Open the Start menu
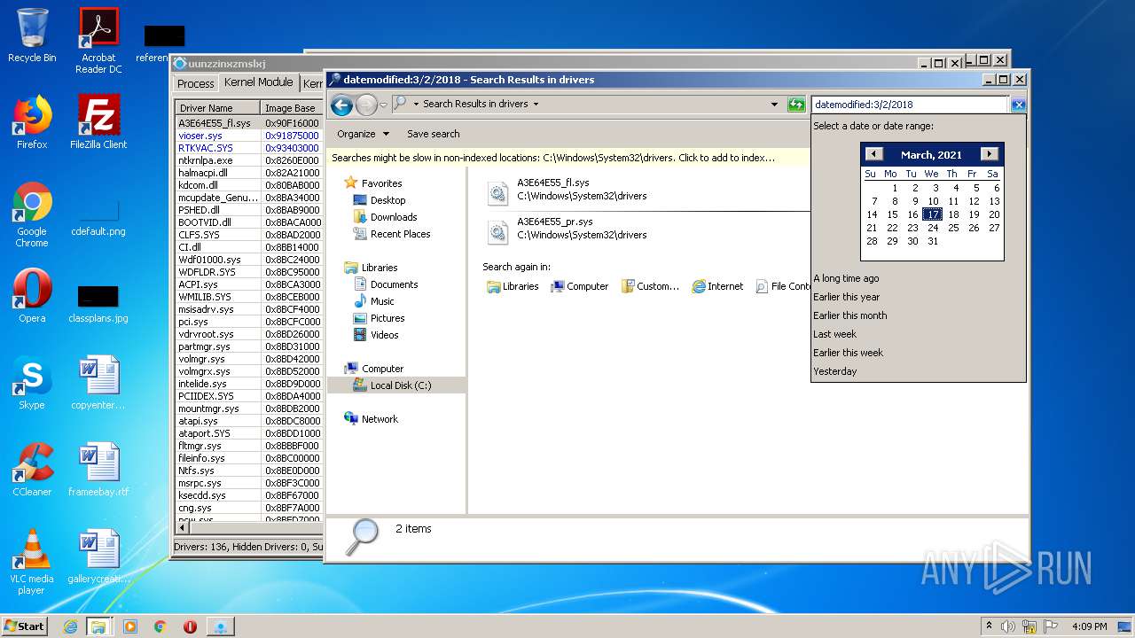Screen dimensions: 1135x638 click(25, 626)
